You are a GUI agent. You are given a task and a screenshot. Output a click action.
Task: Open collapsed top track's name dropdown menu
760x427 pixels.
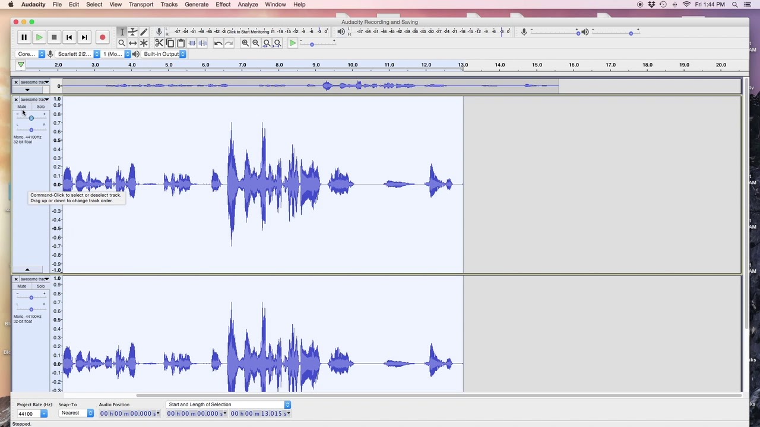pos(34,82)
